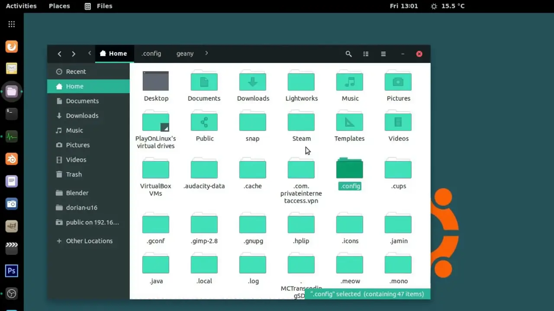This screenshot has height=311, width=554.
Task: Select the PlayOnLinux's virtual drives folder
Action: click(156, 121)
